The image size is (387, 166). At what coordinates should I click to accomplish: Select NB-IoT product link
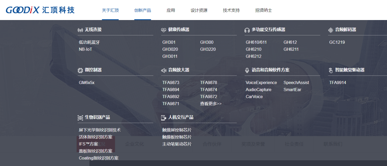(85, 49)
